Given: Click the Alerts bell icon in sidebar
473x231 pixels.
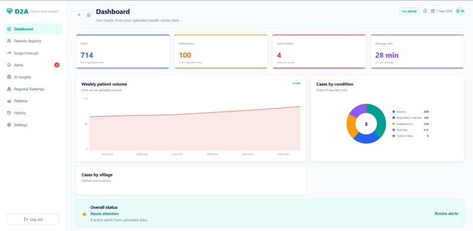Looking at the screenshot, I should coord(9,65).
